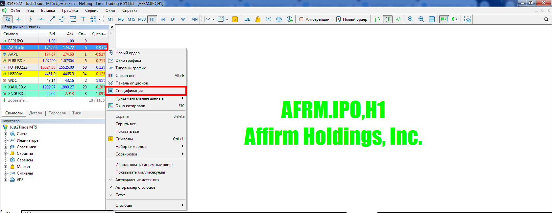Open the Графики menu
Image resolution: width=552 pixels, height=213 pixels.
pos(70,11)
